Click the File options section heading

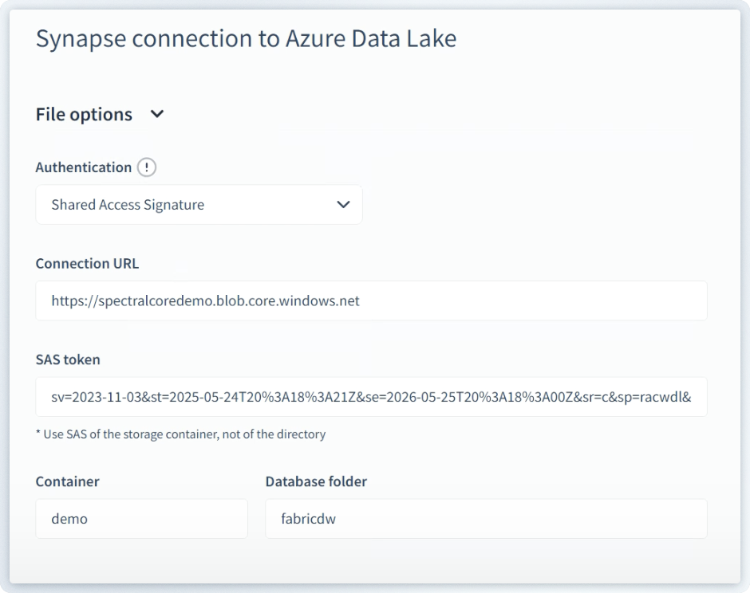tap(84, 114)
